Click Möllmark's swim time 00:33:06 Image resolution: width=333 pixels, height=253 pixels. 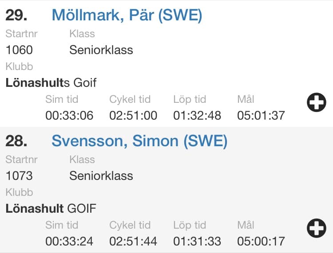(x=69, y=116)
